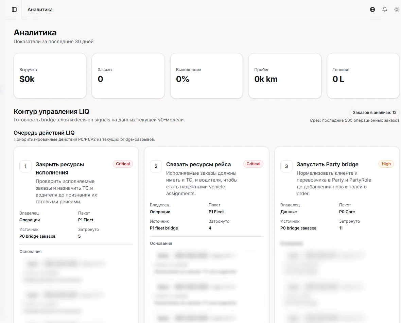
Task: Click the Аналитика breadcrumb in top bar
Action: (40, 10)
